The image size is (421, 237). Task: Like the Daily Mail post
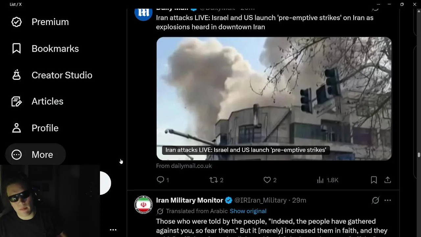click(x=270, y=180)
